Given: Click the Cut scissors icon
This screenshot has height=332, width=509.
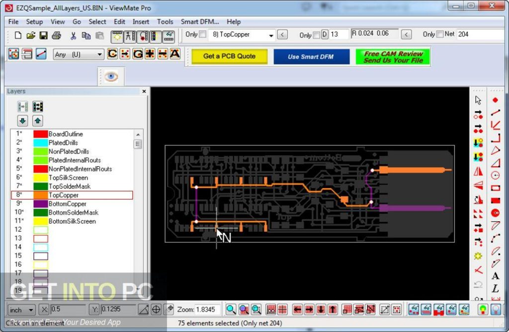Looking at the screenshot, I should [74, 35].
